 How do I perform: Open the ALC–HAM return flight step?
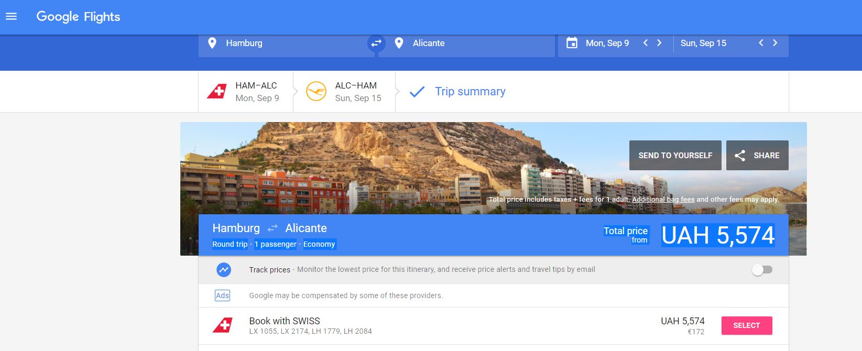click(x=344, y=92)
